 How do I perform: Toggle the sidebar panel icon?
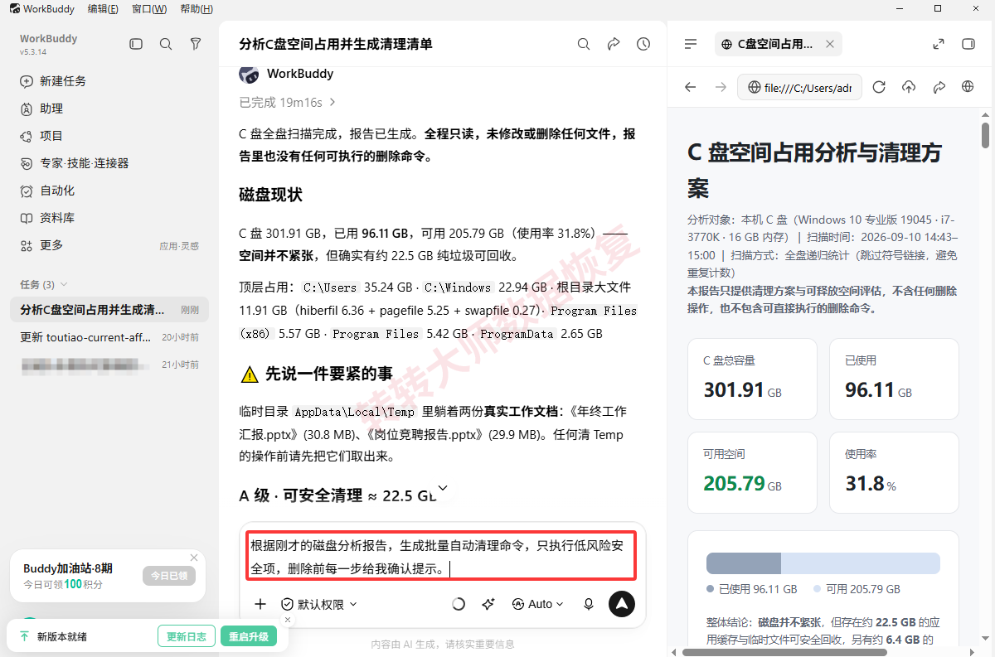[x=136, y=44]
